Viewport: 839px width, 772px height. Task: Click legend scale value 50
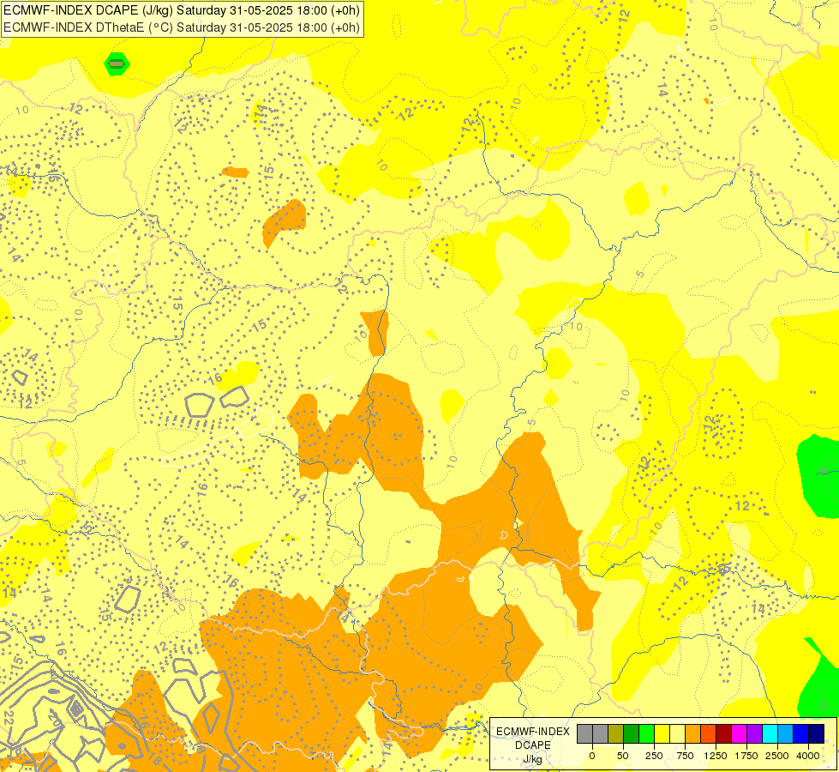tap(623, 756)
